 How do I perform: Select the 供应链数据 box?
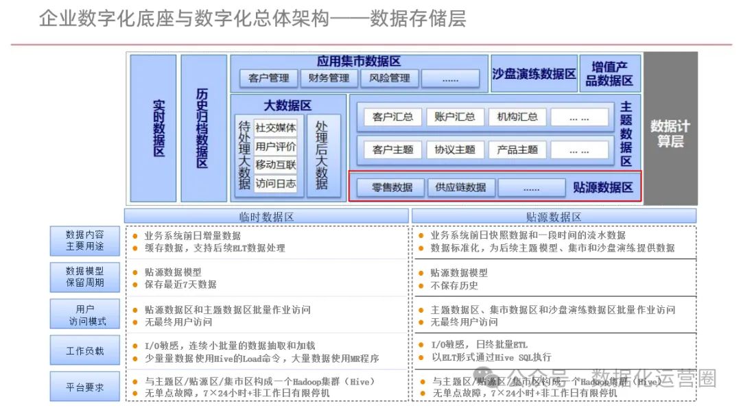pos(461,187)
